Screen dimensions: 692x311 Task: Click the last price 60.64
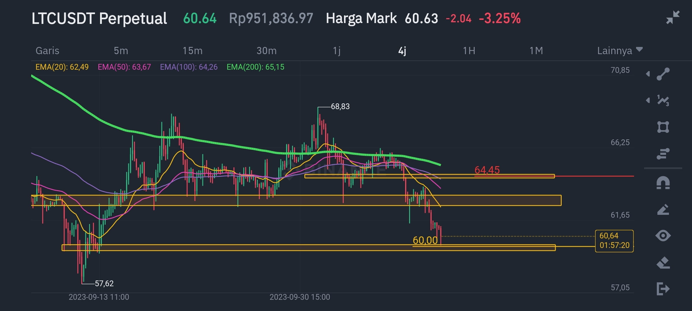click(x=200, y=18)
